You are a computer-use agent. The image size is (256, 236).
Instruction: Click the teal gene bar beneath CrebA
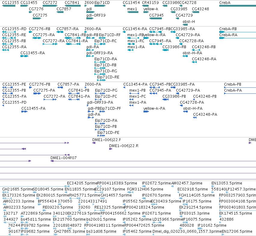tap(238, 6)
